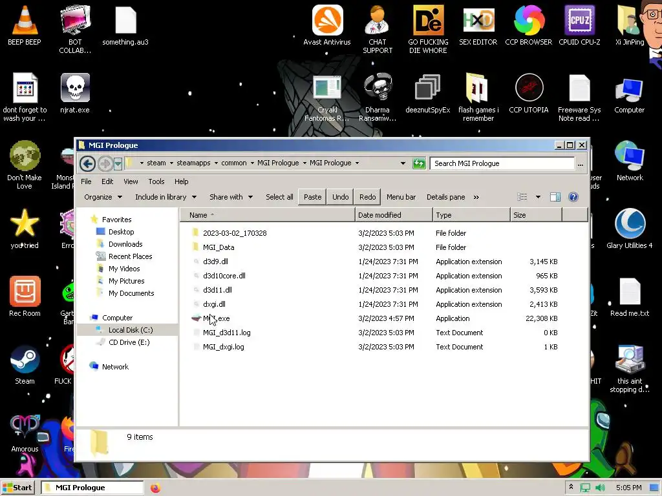Image resolution: width=662 pixels, height=496 pixels.
Task: Show hidden toolbar commands chevron
Action: point(476,197)
